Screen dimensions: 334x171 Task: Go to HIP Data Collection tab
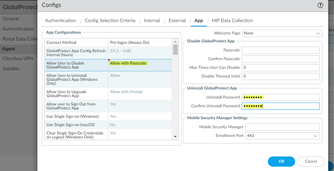coord(232,21)
